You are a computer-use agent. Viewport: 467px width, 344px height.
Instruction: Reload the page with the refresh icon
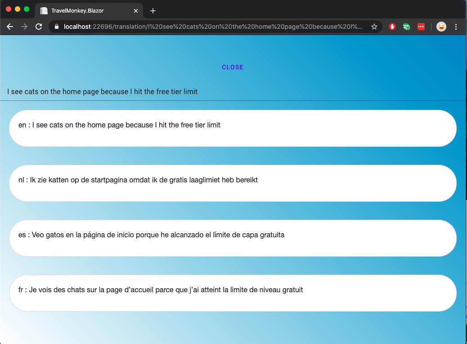click(39, 27)
